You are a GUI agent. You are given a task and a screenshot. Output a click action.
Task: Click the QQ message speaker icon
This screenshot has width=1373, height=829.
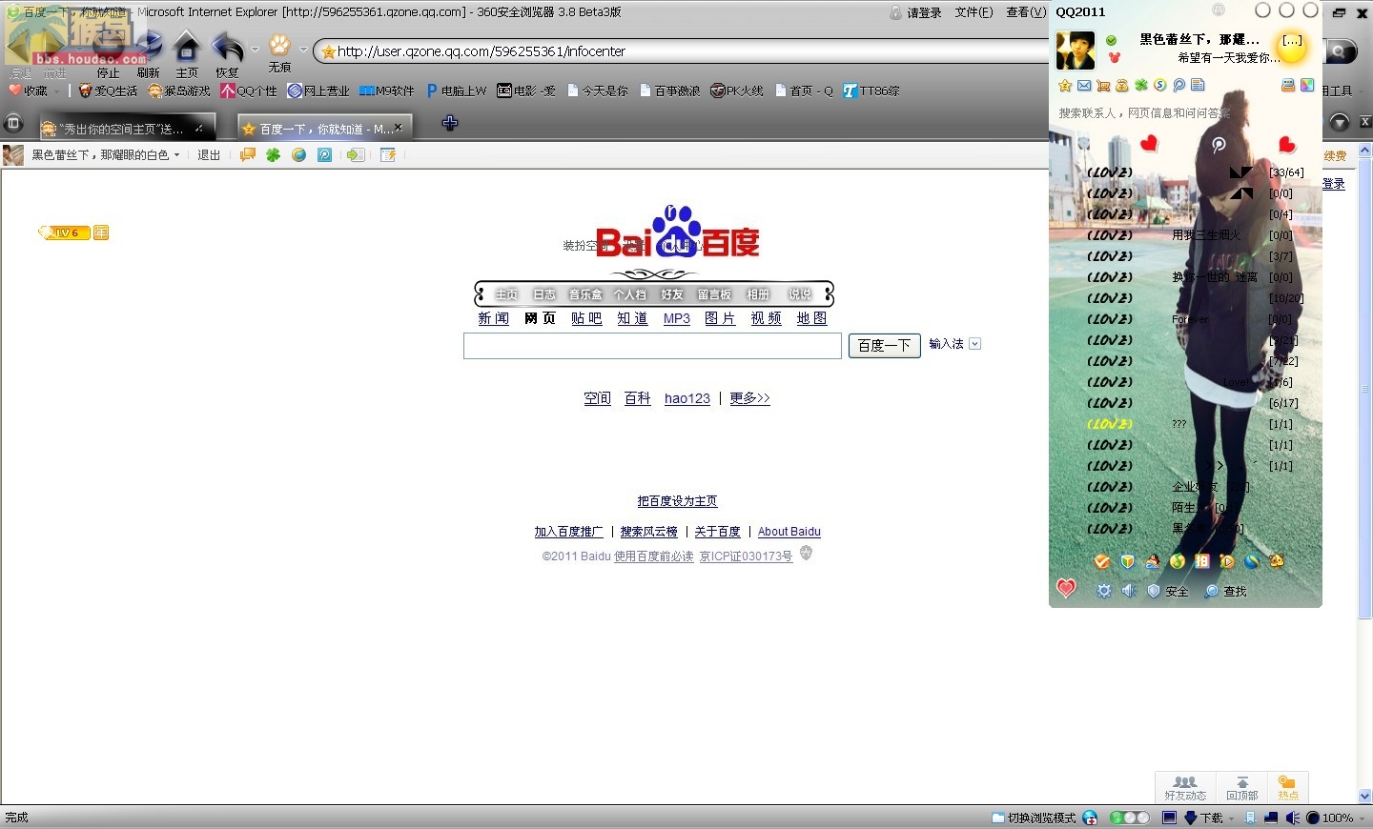[1129, 591]
